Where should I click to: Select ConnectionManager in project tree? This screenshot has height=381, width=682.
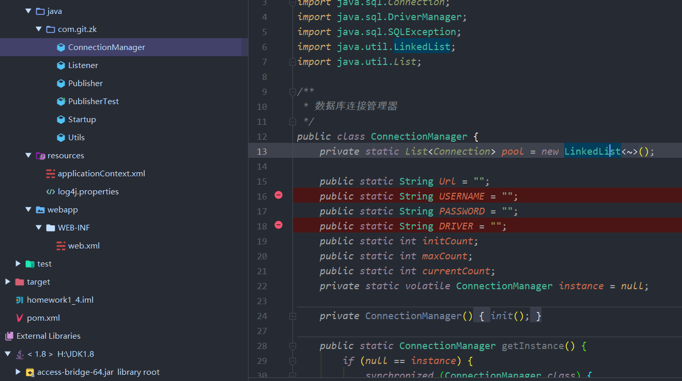[x=106, y=47]
